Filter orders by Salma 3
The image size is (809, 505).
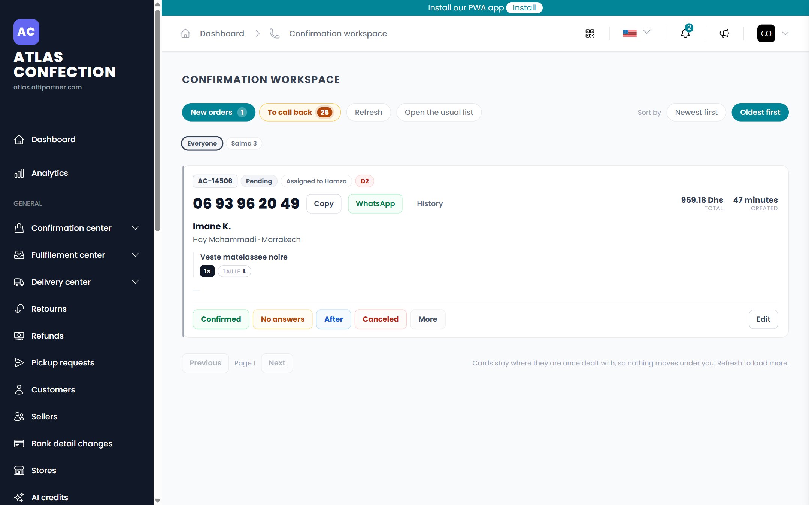tap(244, 143)
